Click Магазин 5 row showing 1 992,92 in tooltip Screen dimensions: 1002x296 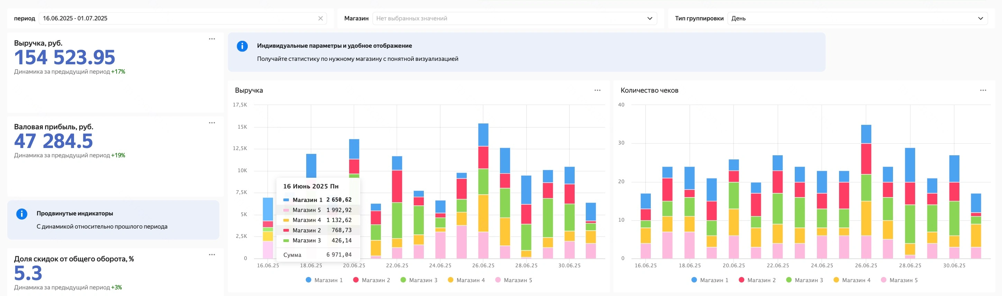tap(318, 210)
